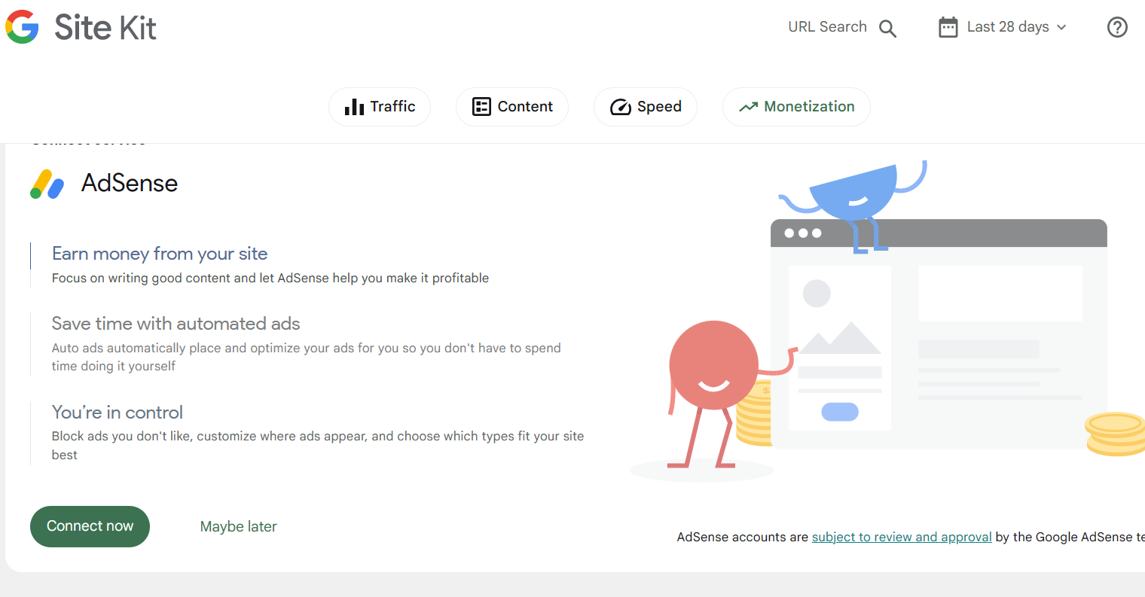Show the Save time with automated ads step
This screenshot has width=1145, height=597.
(176, 324)
